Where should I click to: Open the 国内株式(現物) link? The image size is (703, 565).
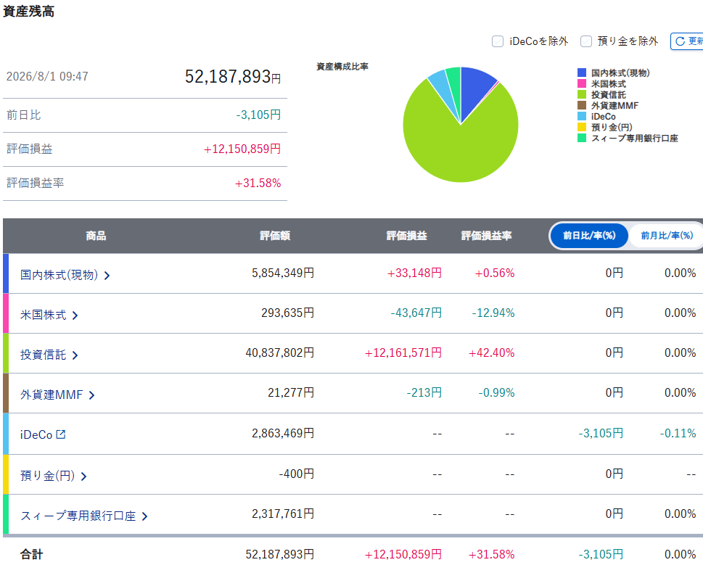[x=59, y=275]
